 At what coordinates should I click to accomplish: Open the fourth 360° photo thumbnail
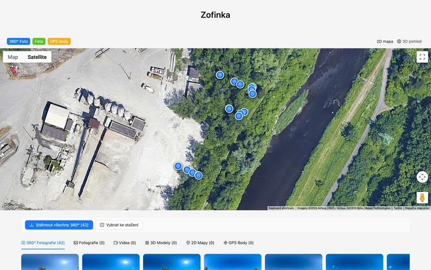point(232,262)
